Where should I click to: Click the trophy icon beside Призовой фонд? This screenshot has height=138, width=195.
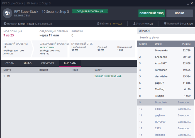[165, 23]
